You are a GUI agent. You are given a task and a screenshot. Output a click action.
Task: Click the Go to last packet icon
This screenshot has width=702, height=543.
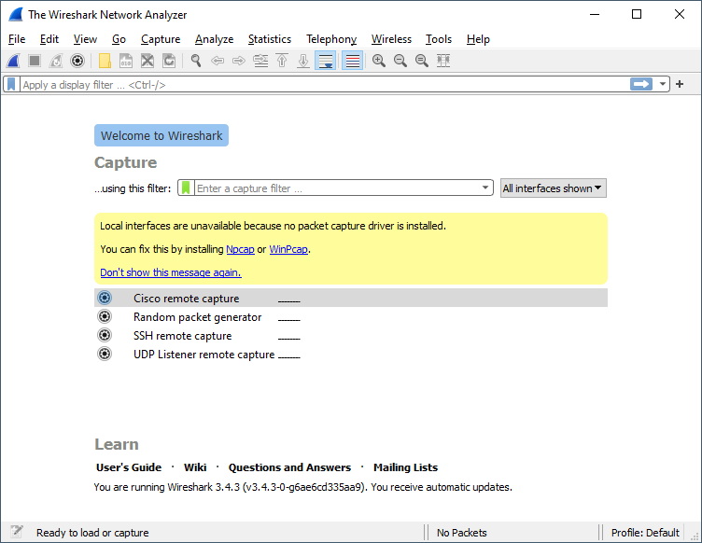[x=303, y=61]
